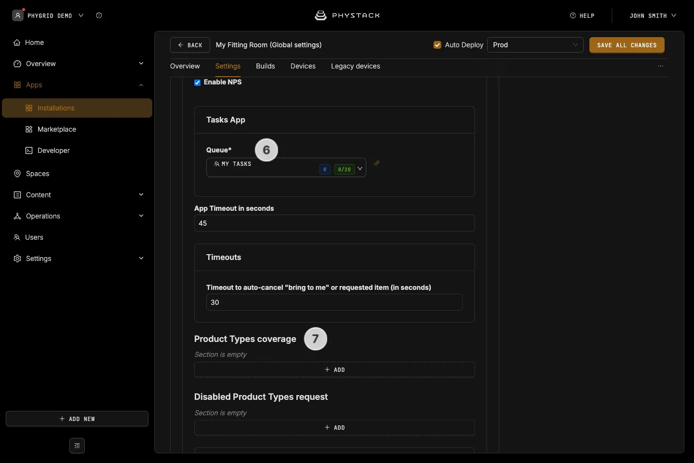The height and width of the screenshot is (463, 694).
Task: Click the auto-cancel timeout input field
Action: coord(334,302)
